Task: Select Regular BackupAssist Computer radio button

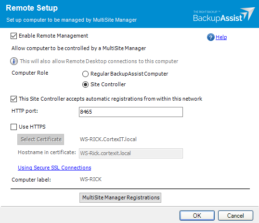Action: 85,74
